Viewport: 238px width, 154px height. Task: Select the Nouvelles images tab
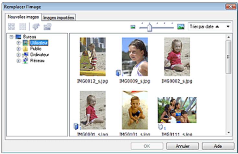(x=23, y=17)
